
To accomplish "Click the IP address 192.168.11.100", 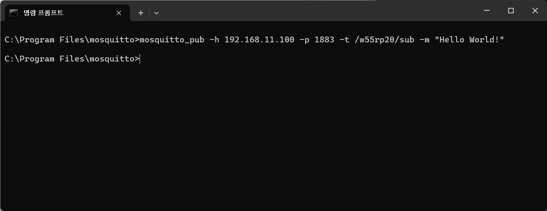I will point(259,40).
